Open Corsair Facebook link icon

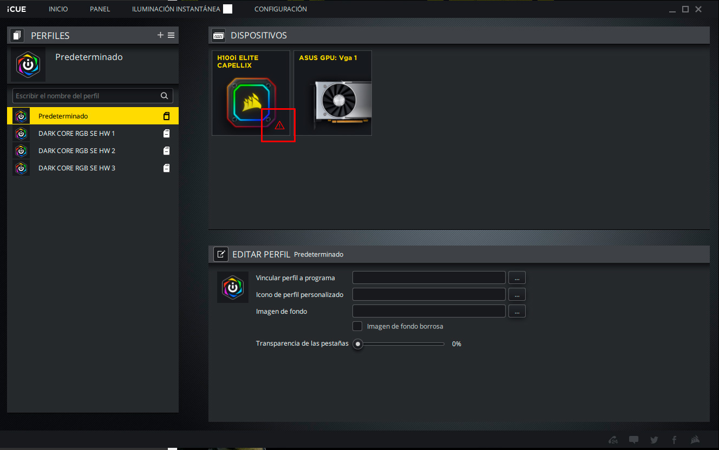point(674,440)
